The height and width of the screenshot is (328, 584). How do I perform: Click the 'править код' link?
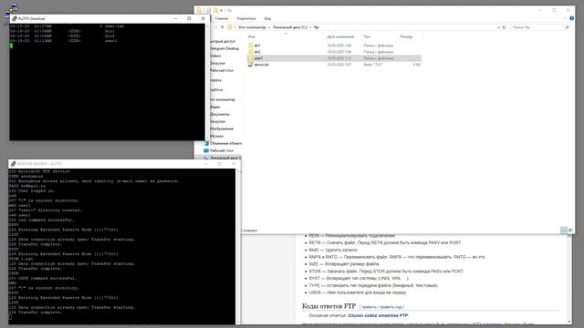[391, 307]
